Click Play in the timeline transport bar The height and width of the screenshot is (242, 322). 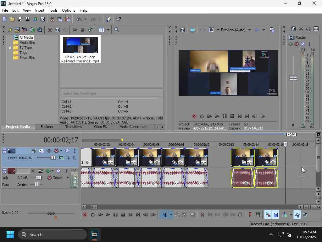tap(108, 215)
